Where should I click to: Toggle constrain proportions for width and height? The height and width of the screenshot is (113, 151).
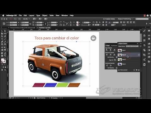30,24
